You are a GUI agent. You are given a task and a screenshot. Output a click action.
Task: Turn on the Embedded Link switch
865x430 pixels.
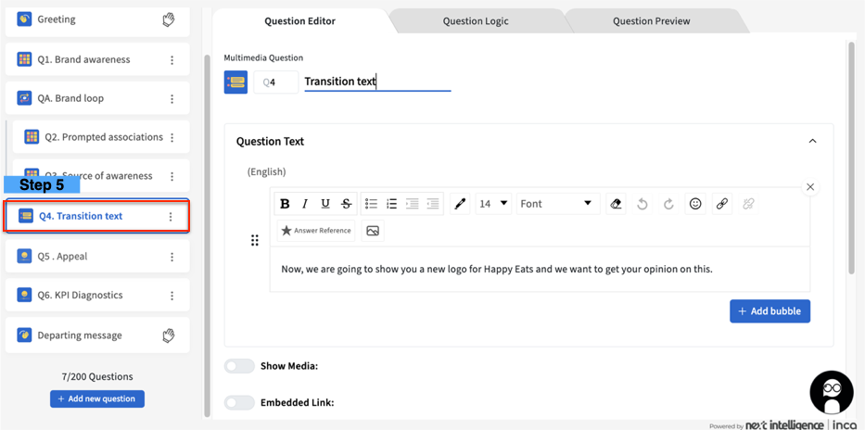pyautogui.click(x=239, y=402)
